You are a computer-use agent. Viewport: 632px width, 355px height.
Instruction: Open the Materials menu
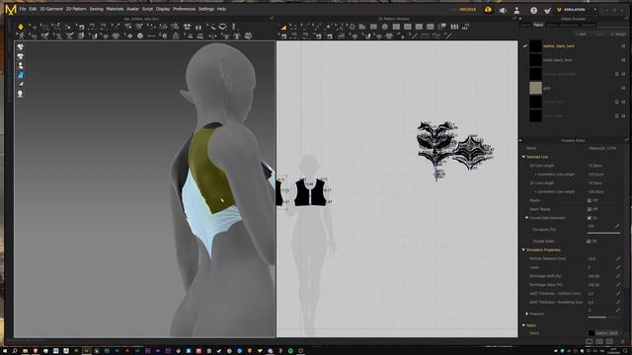pyautogui.click(x=115, y=9)
